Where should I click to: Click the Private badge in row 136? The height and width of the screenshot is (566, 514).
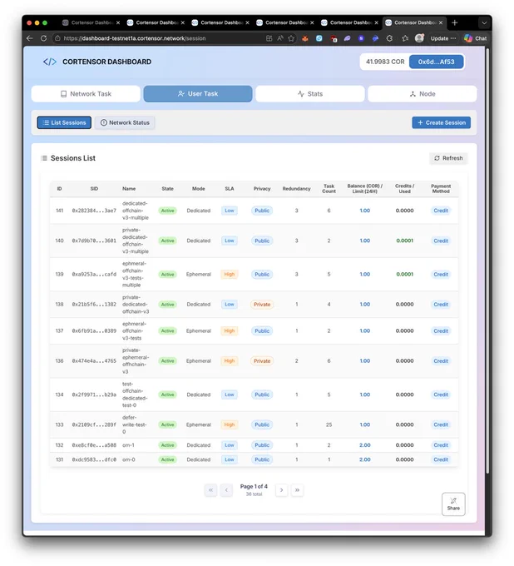pos(262,361)
